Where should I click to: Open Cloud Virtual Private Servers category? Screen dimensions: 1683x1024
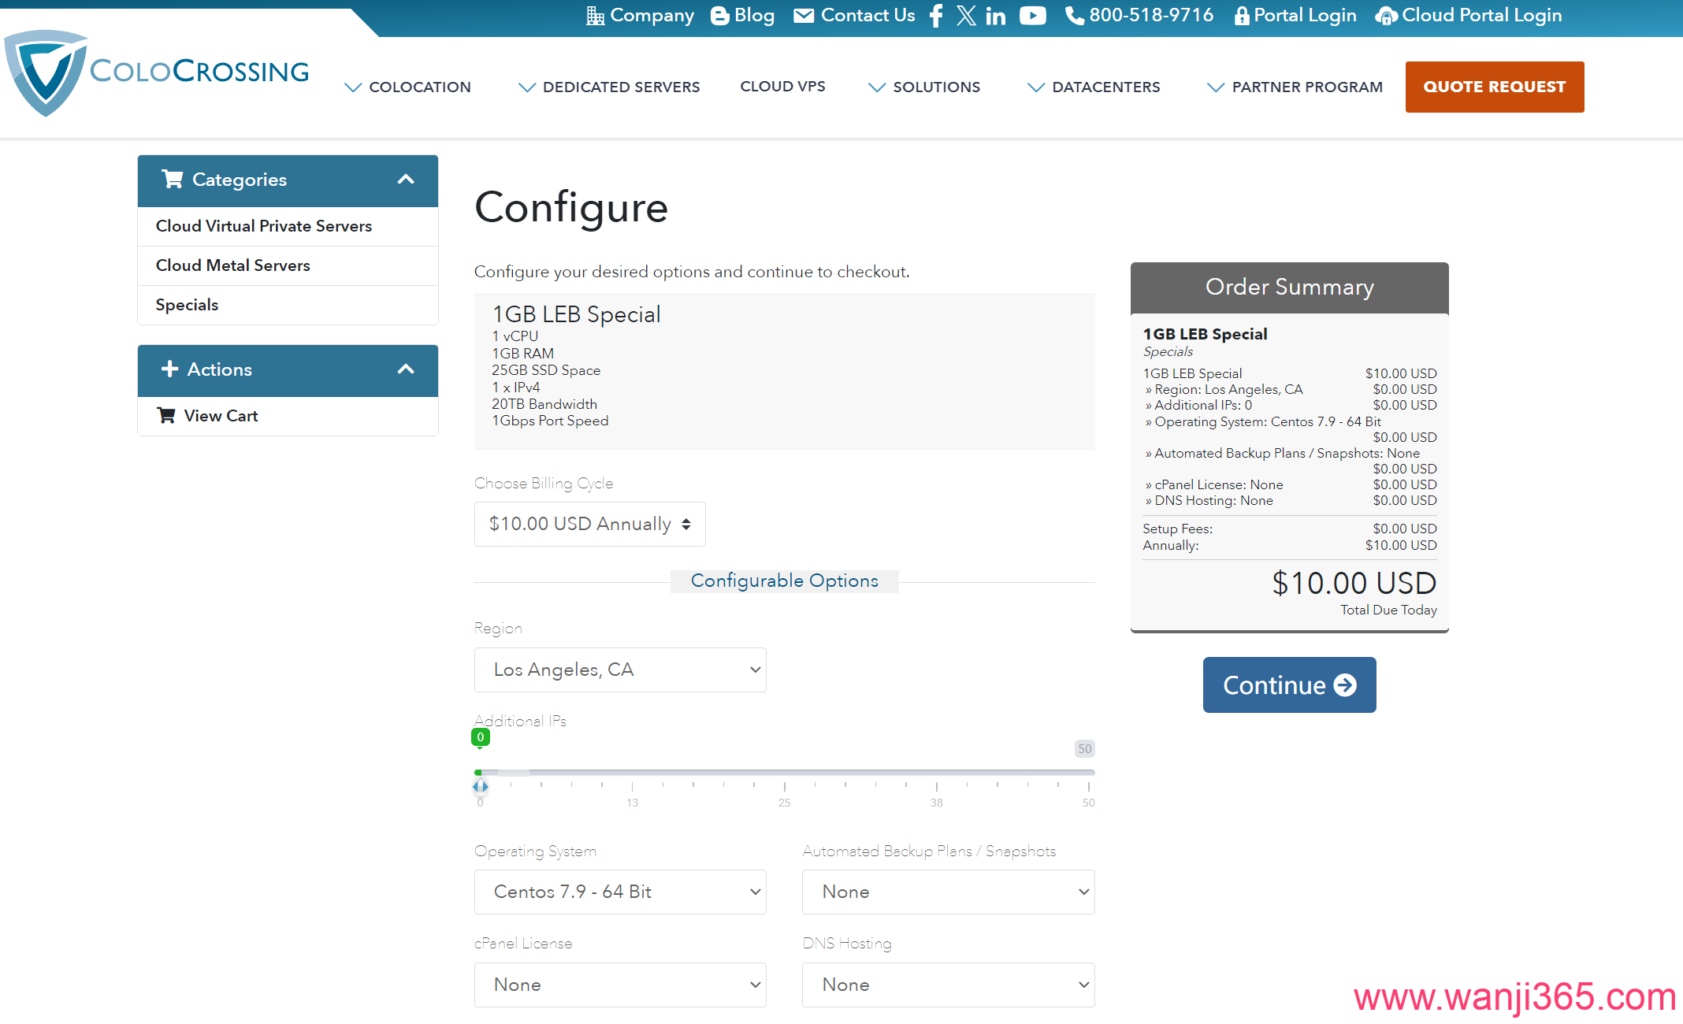coord(288,226)
